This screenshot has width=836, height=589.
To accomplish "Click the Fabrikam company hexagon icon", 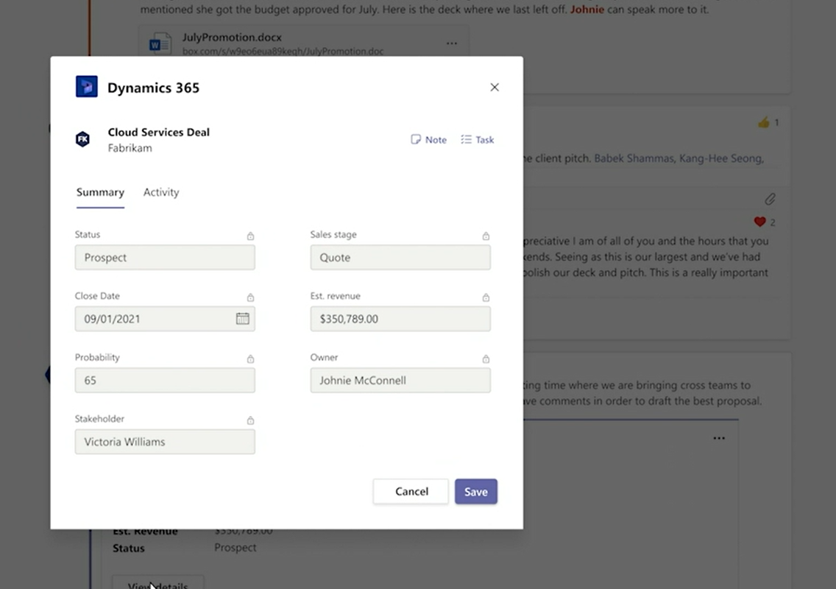I will point(82,139).
